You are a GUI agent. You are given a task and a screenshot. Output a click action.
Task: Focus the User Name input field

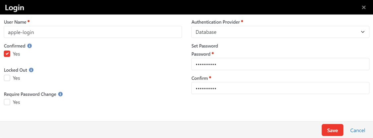click(x=93, y=32)
